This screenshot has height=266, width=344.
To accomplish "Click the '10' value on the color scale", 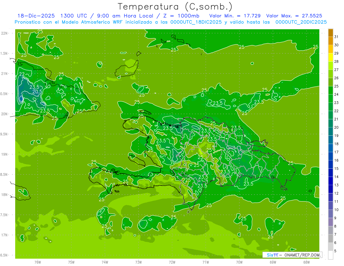I will (x=337, y=210).
